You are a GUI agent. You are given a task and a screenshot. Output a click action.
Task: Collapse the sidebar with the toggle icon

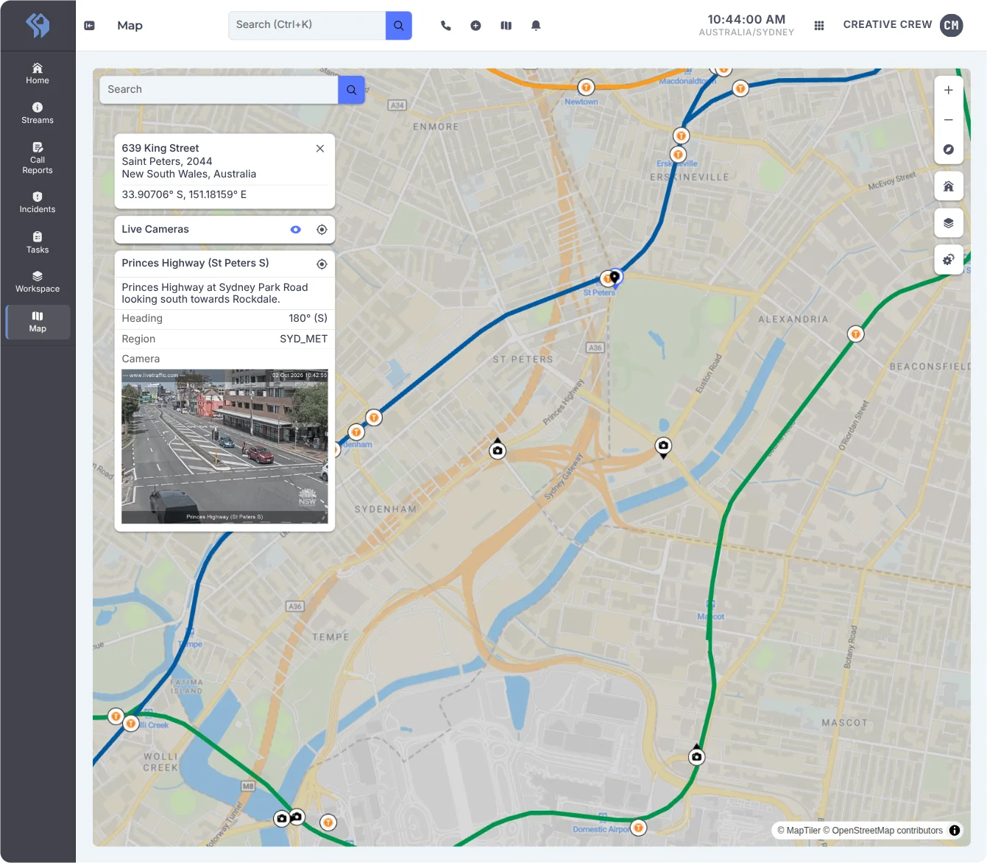click(90, 26)
